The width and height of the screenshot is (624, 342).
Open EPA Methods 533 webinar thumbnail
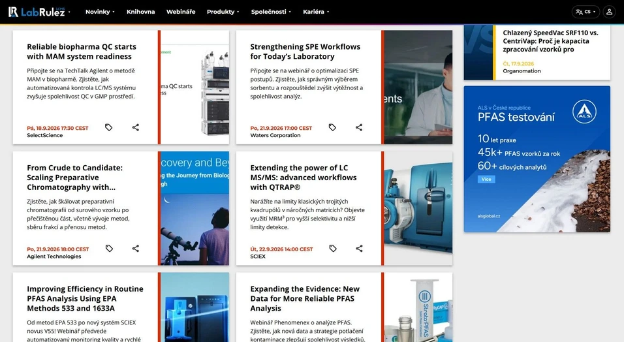[x=195, y=307]
